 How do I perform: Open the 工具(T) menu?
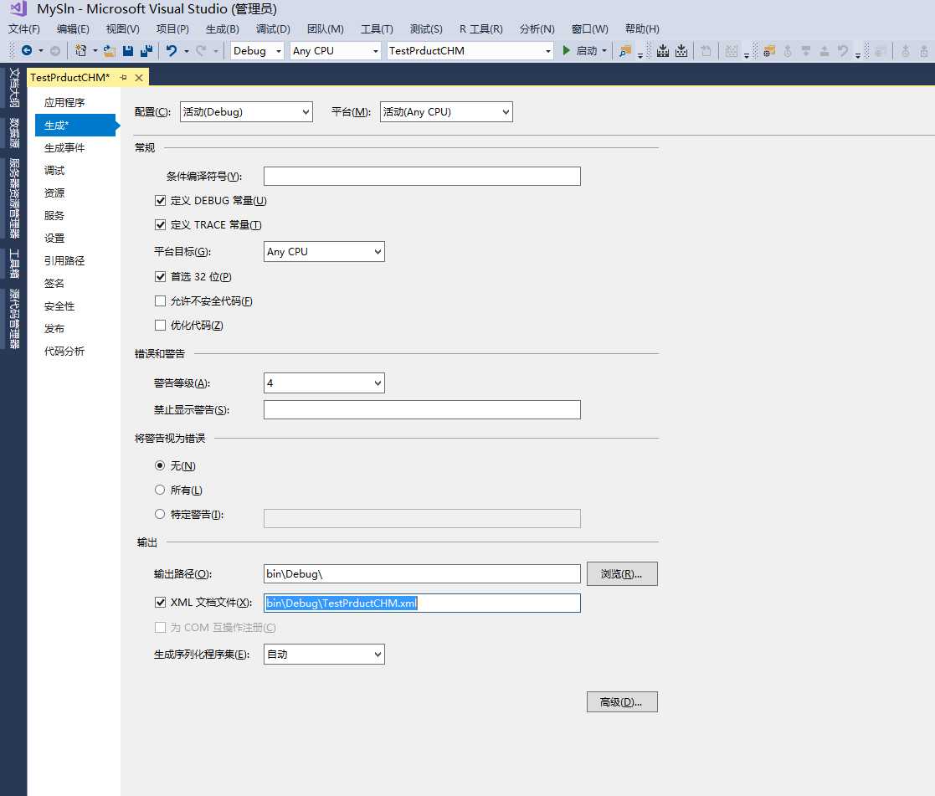pyautogui.click(x=377, y=28)
